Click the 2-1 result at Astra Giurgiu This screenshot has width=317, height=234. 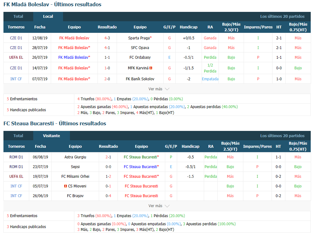pyautogui.click(x=108, y=157)
